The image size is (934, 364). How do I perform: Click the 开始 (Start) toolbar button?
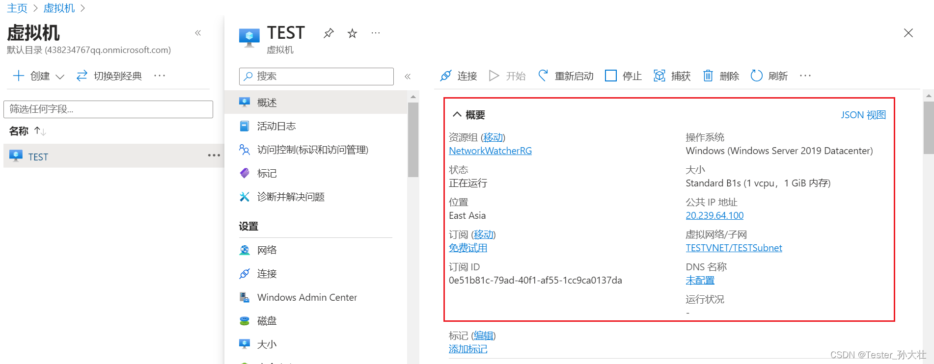click(507, 76)
